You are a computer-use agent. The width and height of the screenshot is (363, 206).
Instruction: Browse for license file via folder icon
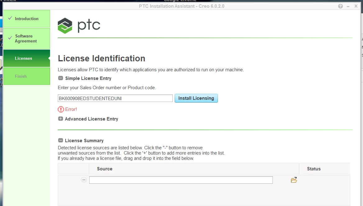(294, 180)
